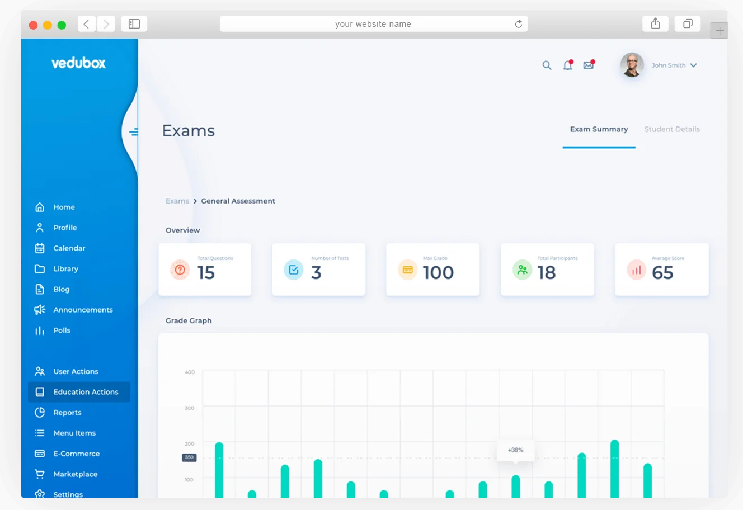The height and width of the screenshot is (510, 743).
Task: Open the mail envelope icon
Action: pyautogui.click(x=588, y=65)
